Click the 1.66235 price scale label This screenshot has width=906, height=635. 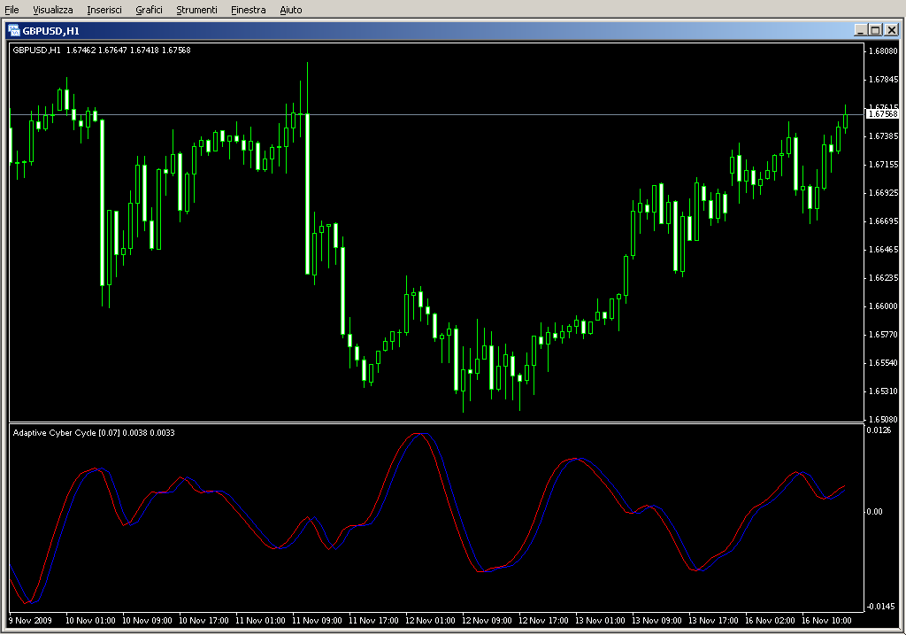[x=884, y=277]
